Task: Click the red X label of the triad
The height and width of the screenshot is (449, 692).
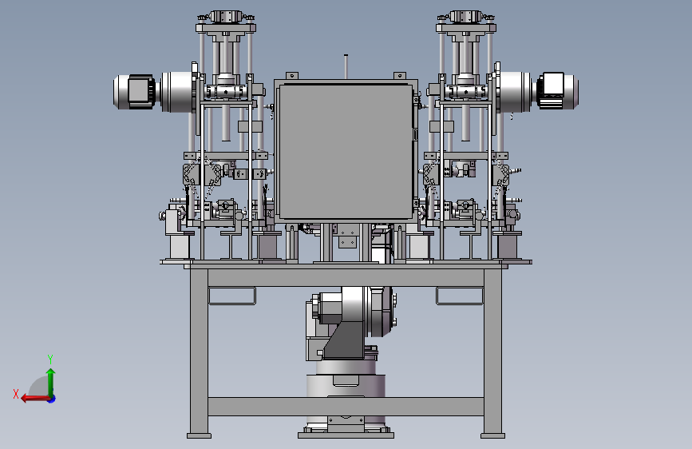Action: click(16, 394)
